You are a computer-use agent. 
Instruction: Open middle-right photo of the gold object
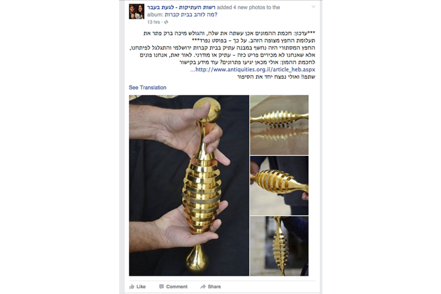coord(279,186)
